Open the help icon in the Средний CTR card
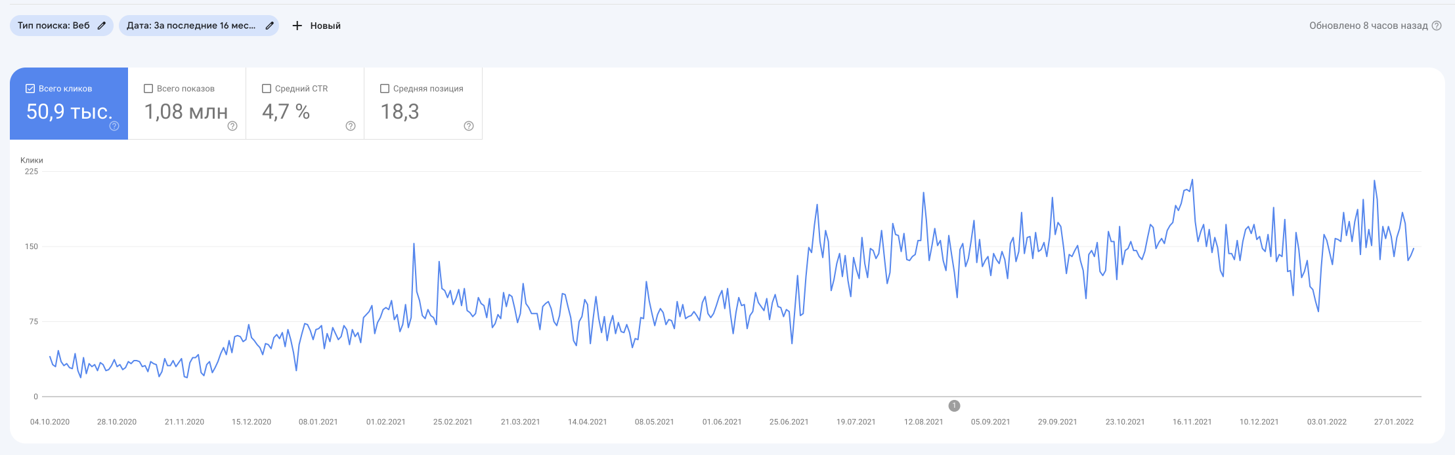1455x455 pixels. pyautogui.click(x=351, y=126)
